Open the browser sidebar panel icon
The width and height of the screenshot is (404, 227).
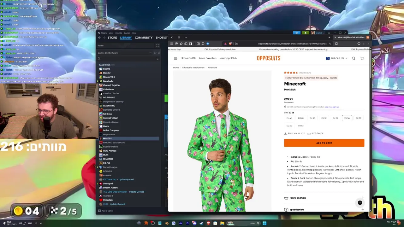[x=191, y=44]
